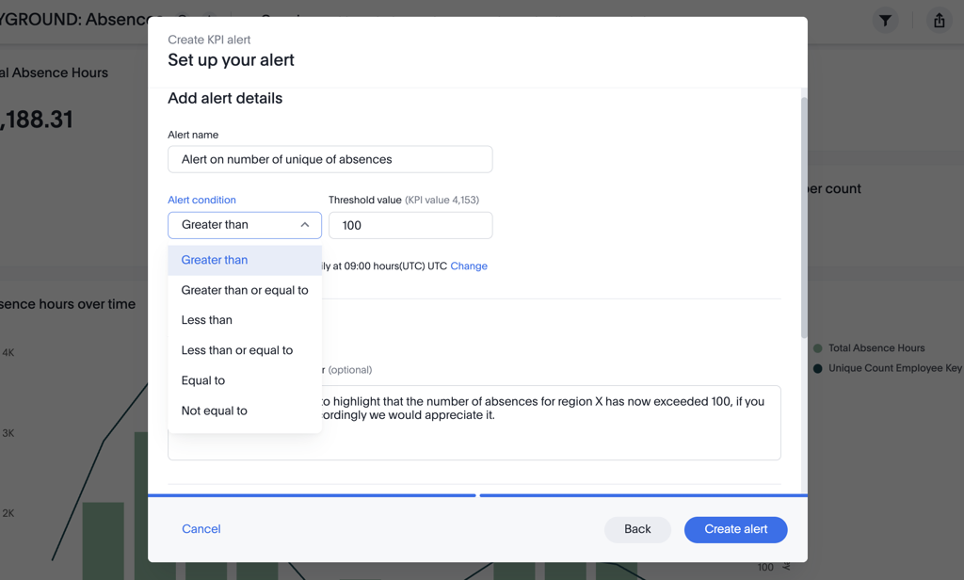Go Back to the previous step

637,529
